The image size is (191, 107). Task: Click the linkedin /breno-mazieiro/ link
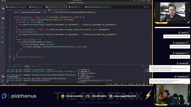click(x=72, y=96)
